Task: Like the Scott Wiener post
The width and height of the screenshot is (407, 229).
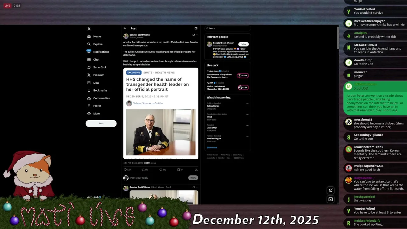Action: point(162,170)
